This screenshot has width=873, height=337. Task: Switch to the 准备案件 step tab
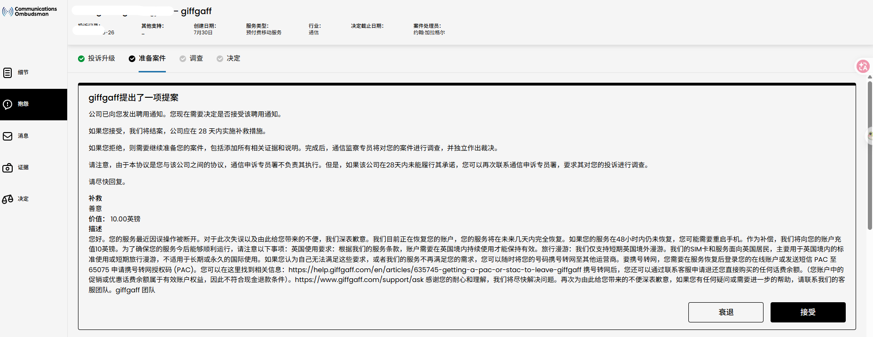(152, 58)
